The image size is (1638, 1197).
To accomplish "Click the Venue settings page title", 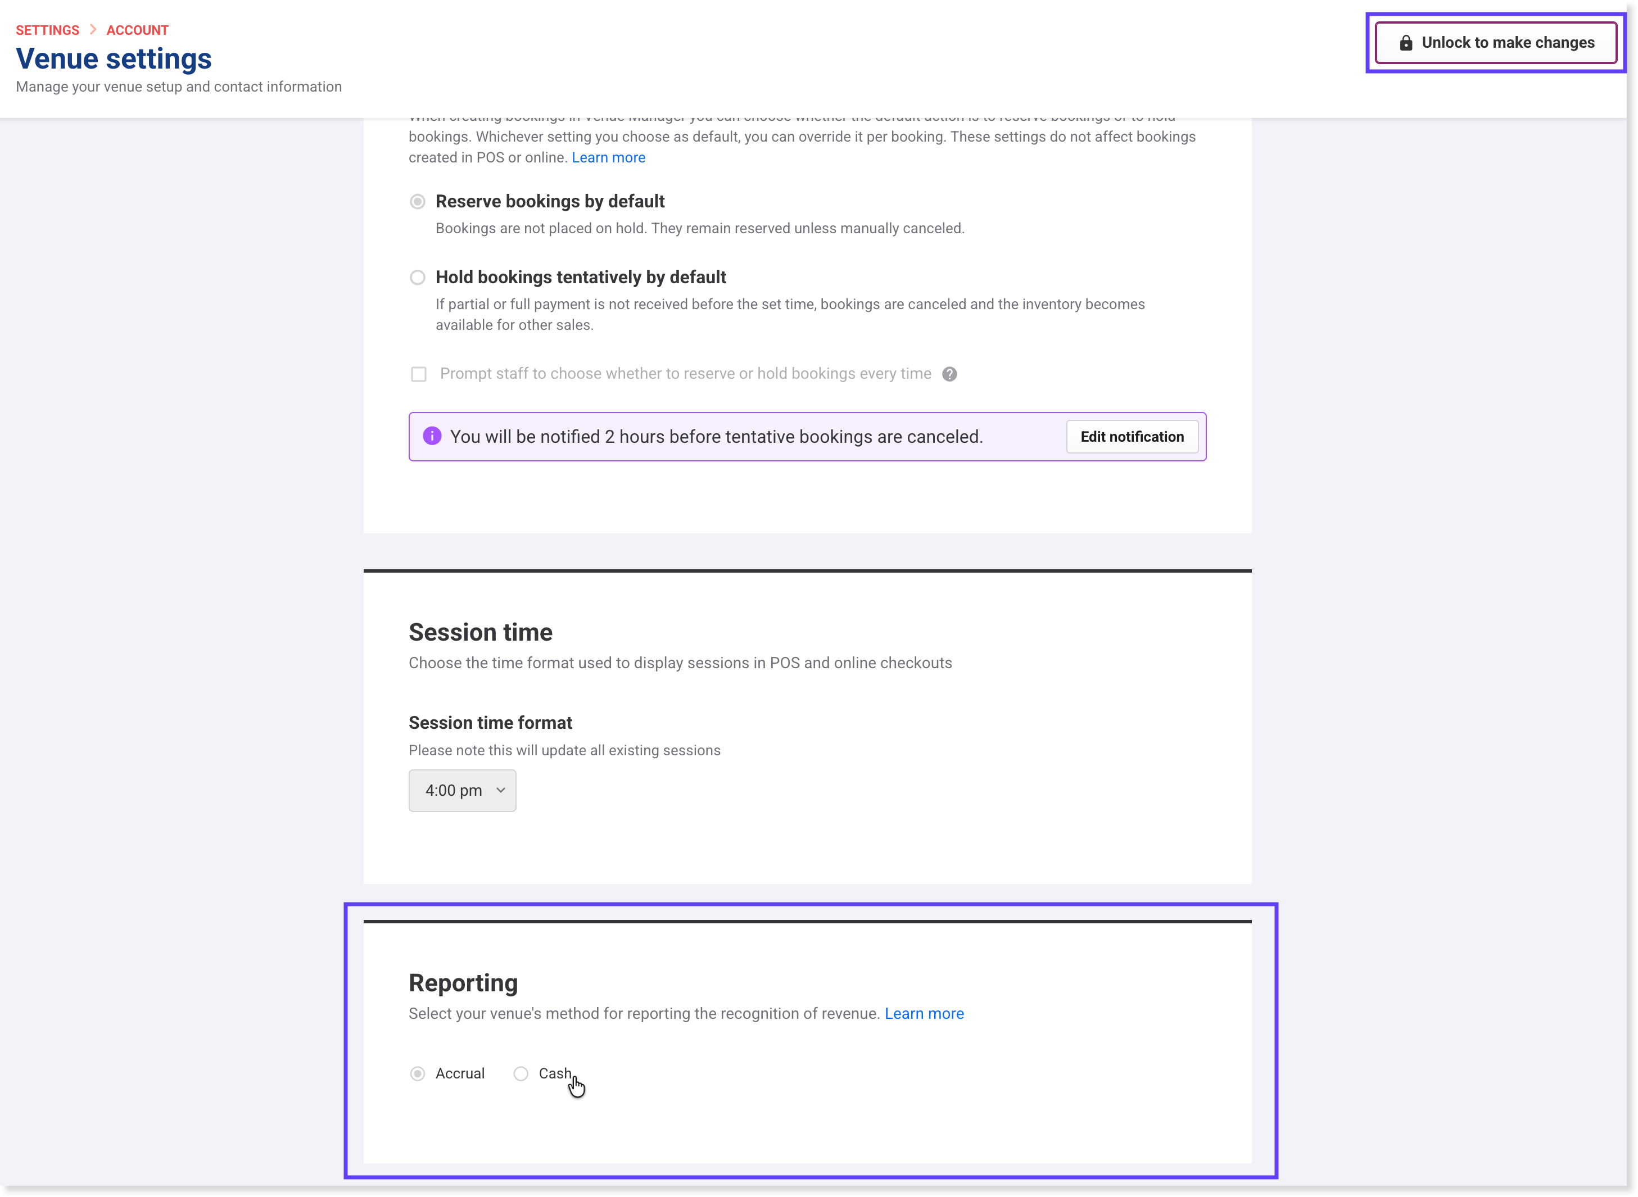I will 114,58.
